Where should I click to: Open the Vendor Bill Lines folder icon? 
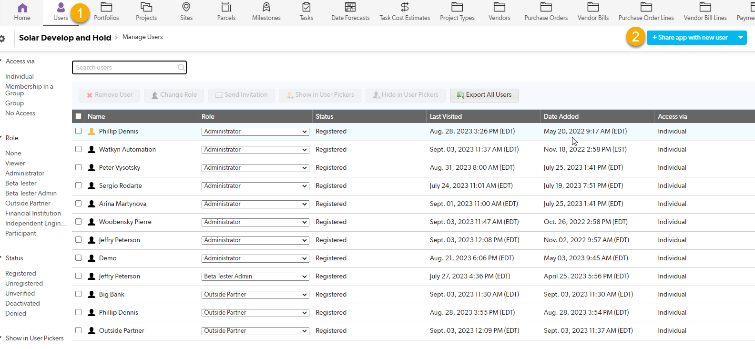(705, 7)
